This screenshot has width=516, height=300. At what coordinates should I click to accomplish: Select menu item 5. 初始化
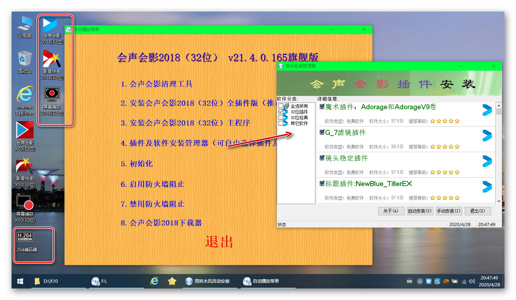coord(137,164)
